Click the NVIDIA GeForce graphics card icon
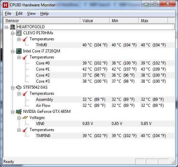 coord(19,112)
